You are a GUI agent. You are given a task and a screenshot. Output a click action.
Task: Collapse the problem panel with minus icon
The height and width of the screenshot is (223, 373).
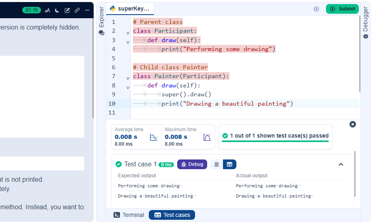[x=87, y=10]
